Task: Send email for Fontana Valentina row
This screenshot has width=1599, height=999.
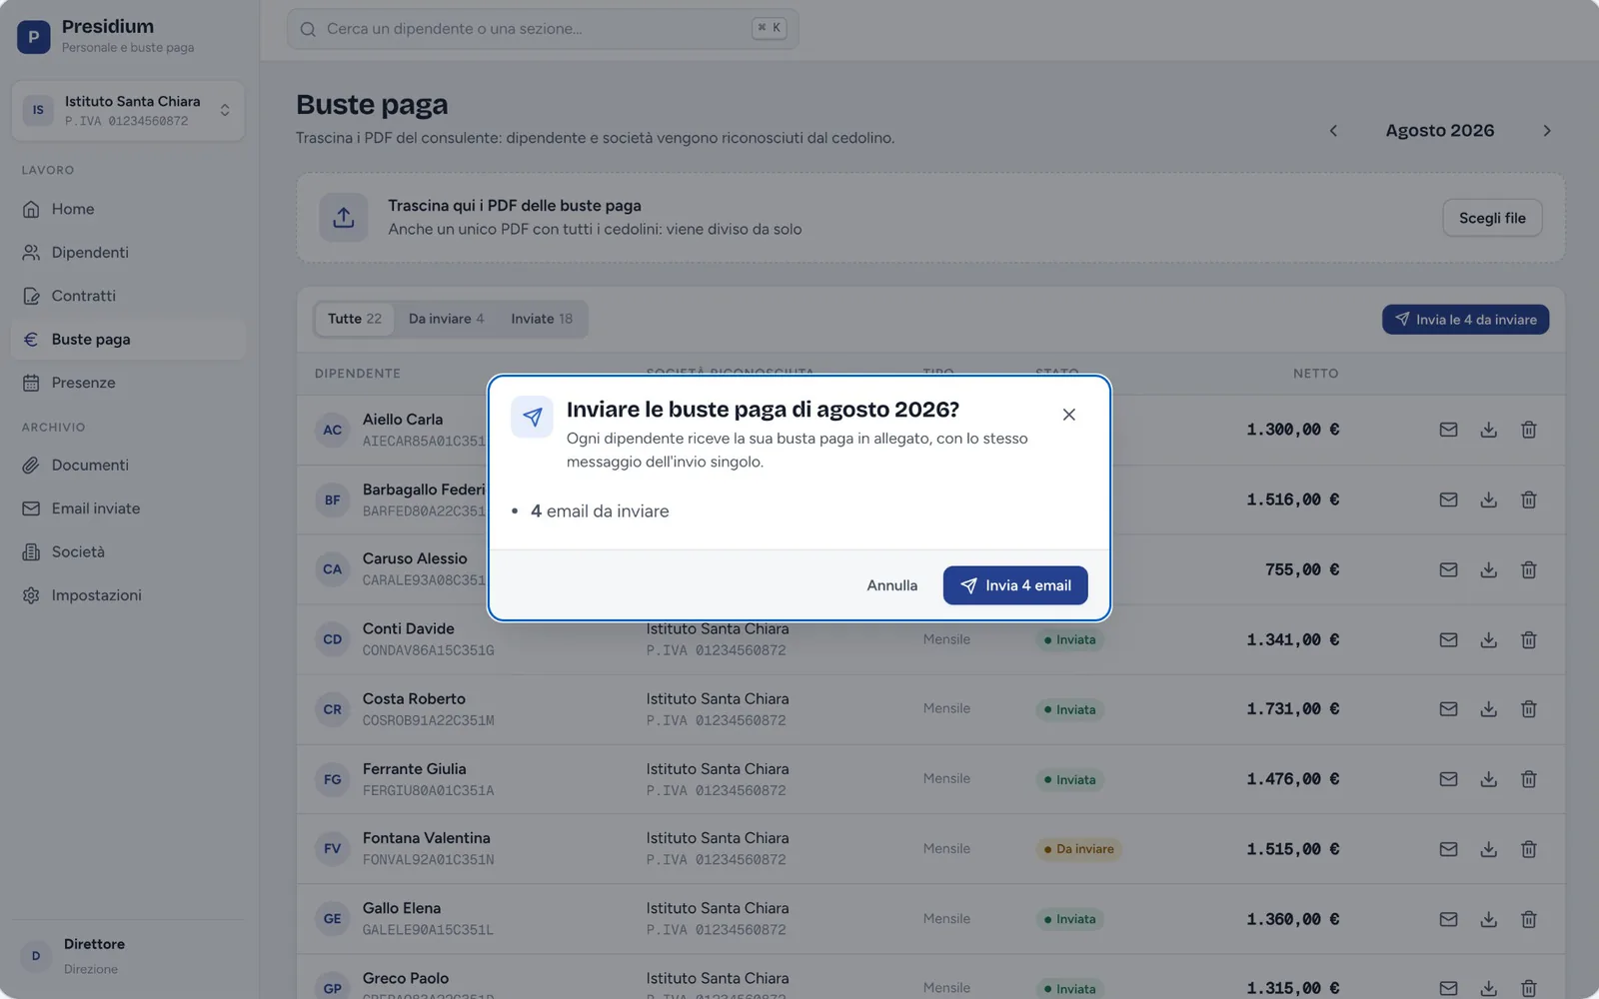Action: [1448, 849]
